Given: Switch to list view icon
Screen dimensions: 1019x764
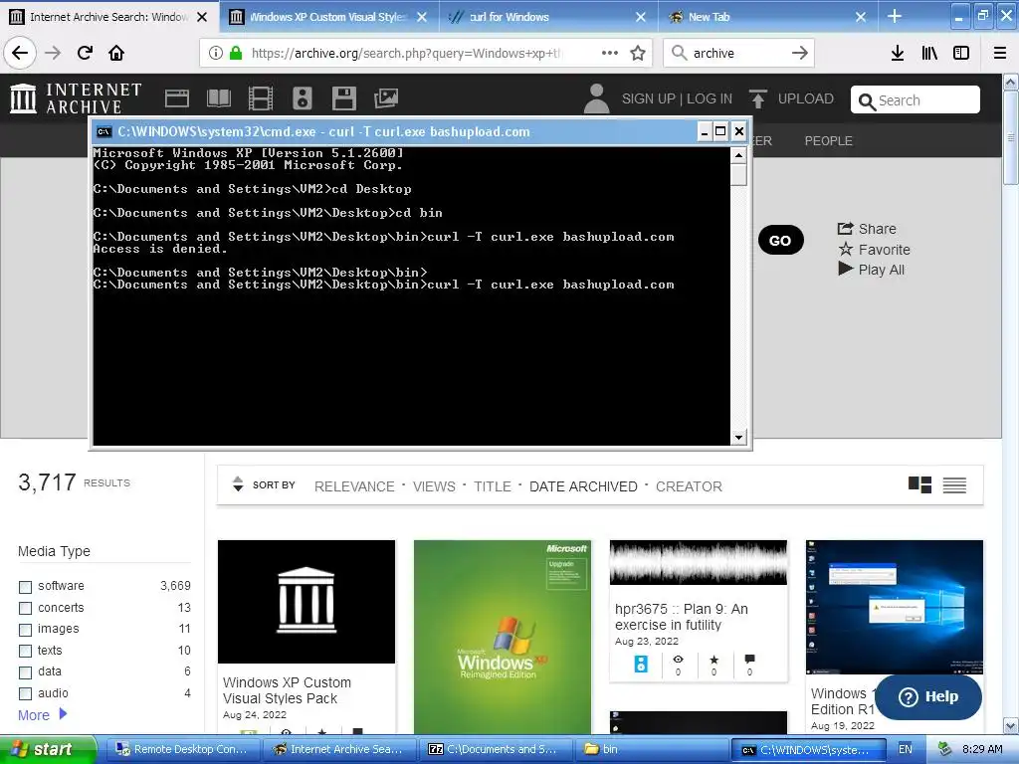Looking at the screenshot, I should (954, 484).
